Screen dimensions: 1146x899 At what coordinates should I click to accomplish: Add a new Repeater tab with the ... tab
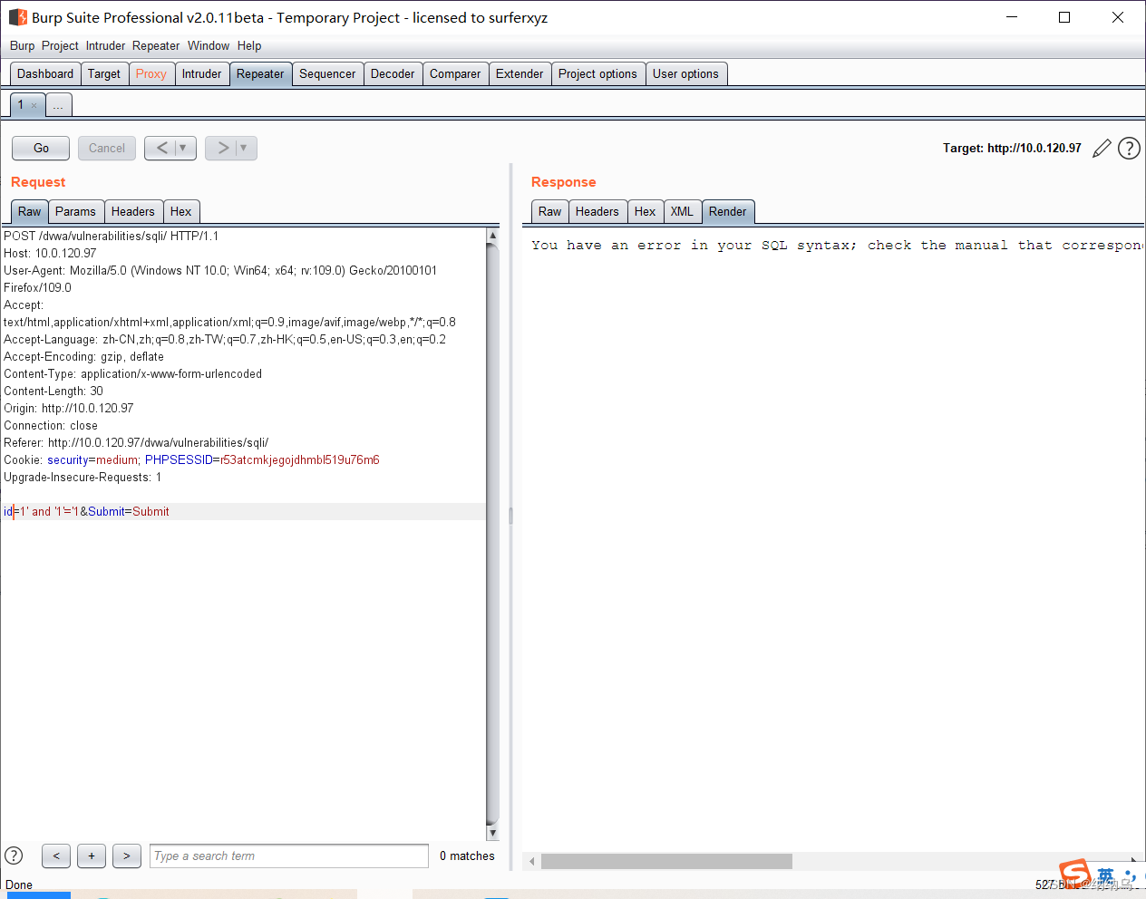pyautogui.click(x=58, y=105)
